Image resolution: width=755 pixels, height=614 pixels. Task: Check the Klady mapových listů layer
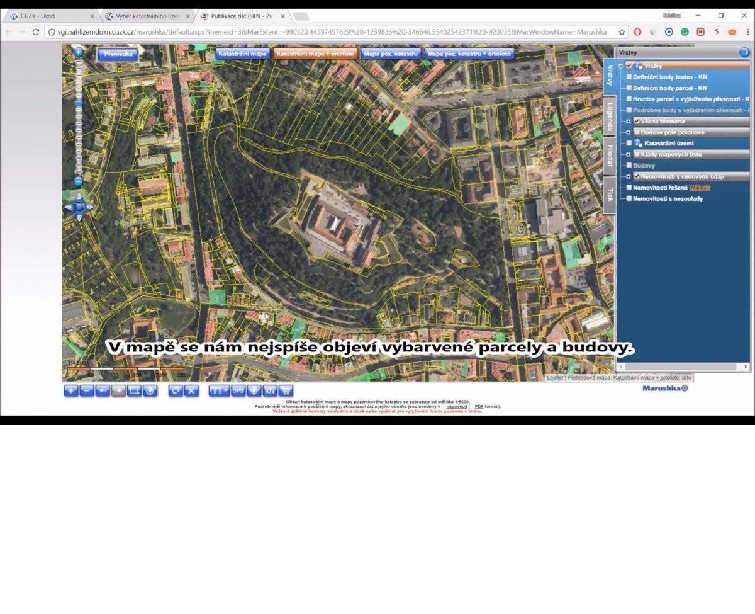point(637,154)
